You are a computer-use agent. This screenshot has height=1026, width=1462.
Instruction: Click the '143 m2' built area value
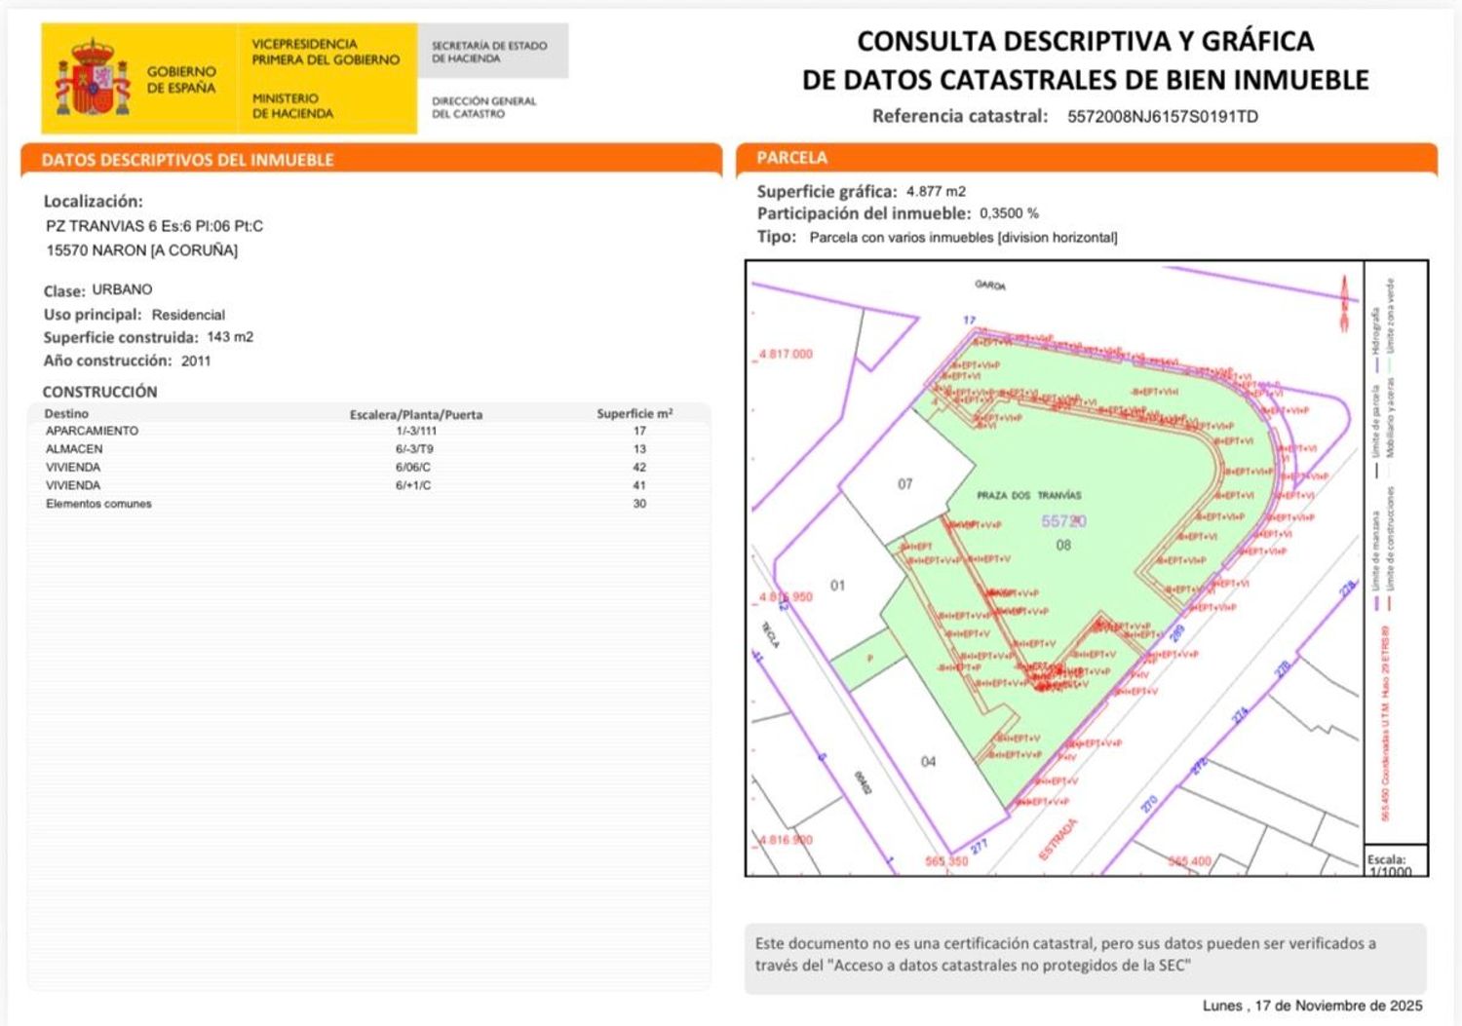230,337
